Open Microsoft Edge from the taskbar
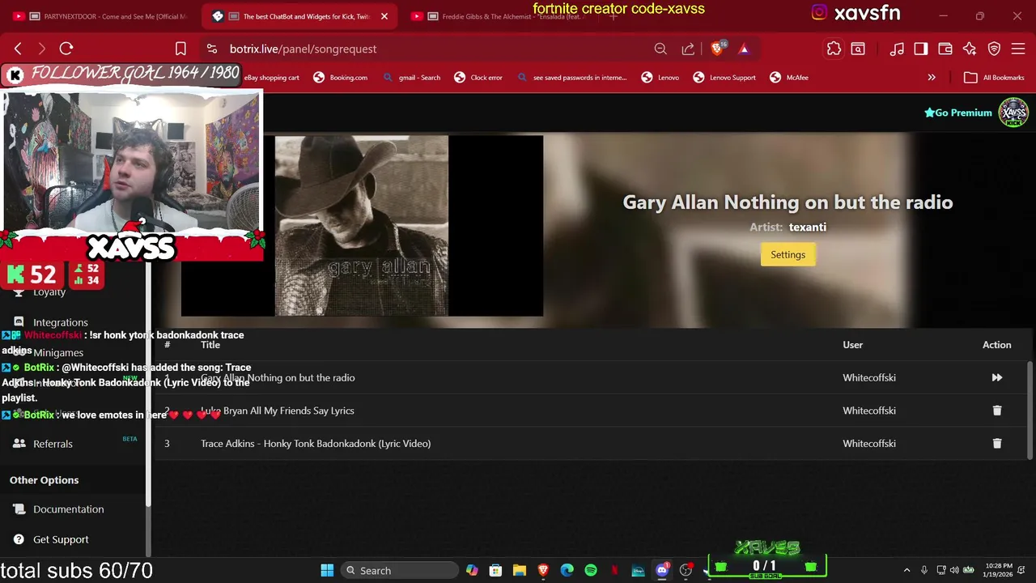The image size is (1036, 583). click(567, 571)
